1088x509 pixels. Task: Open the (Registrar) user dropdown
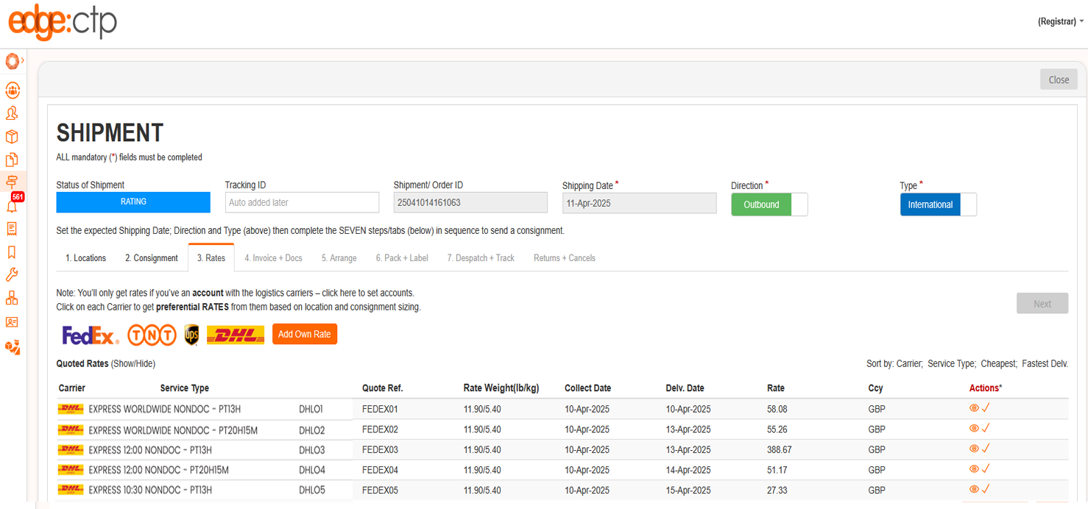pyautogui.click(x=1061, y=21)
